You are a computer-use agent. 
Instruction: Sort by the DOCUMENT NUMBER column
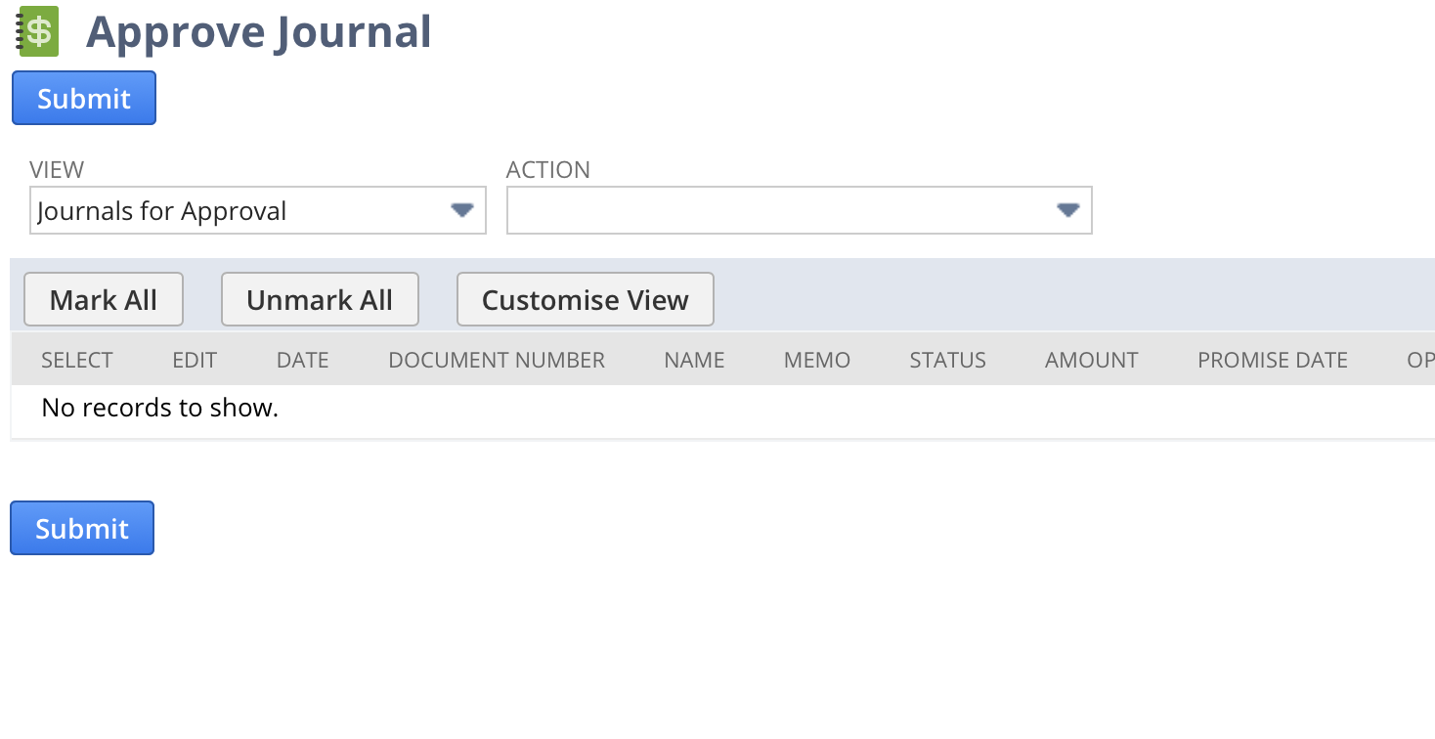(496, 360)
